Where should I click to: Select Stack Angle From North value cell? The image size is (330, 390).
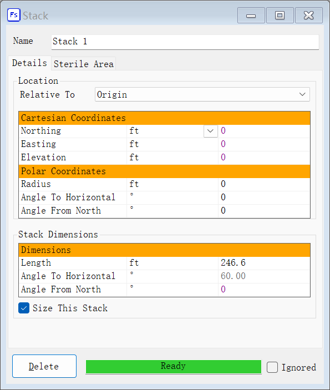tap(264, 290)
